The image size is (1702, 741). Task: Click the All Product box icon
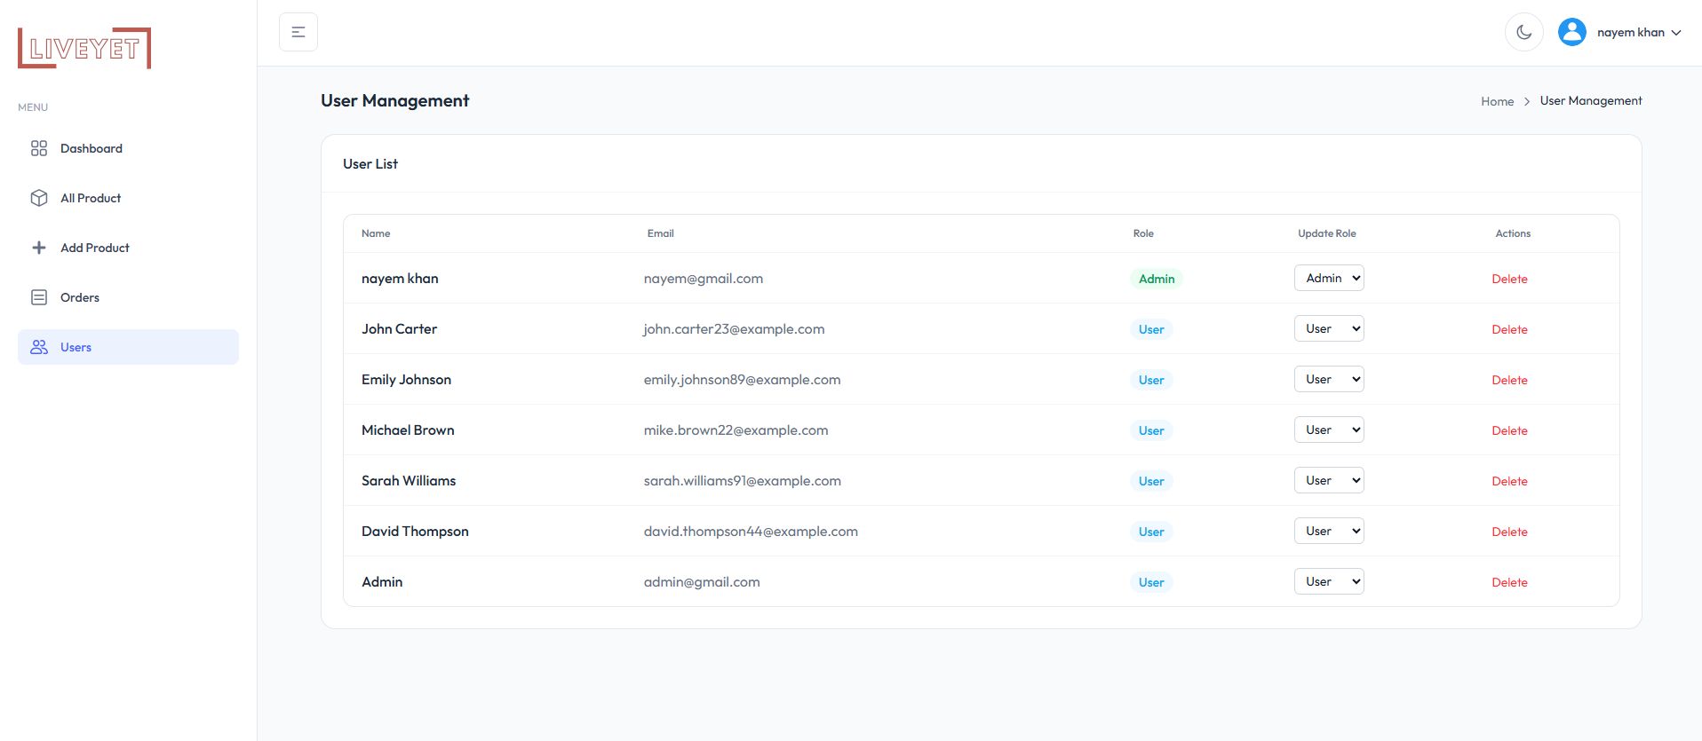(39, 198)
